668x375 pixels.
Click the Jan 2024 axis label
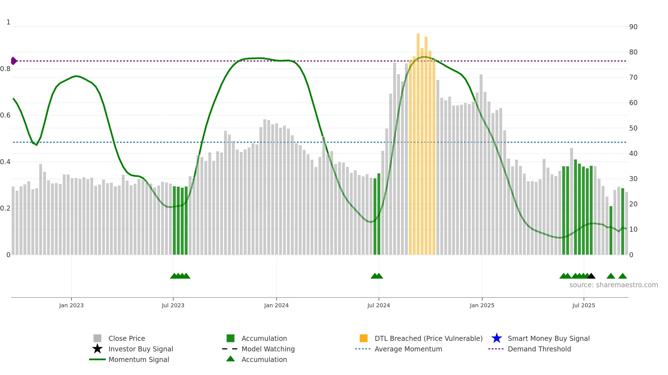pyautogui.click(x=276, y=305)
